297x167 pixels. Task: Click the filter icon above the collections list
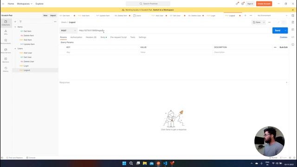tap(20, 22)
